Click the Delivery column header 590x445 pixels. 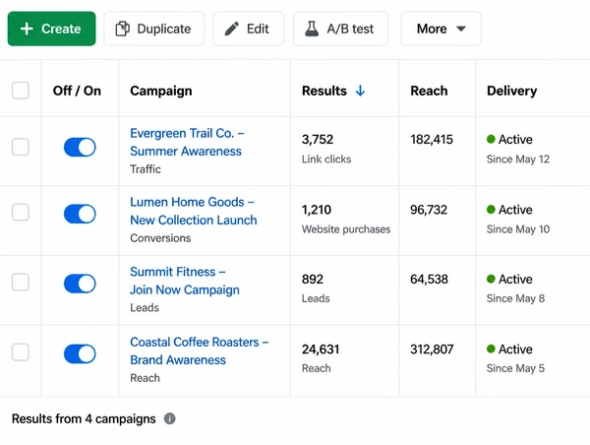(511, 91)
